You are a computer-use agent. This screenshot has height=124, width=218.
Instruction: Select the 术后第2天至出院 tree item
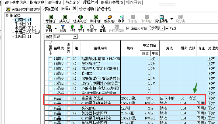pyautogui.click(x=27, y=32)
